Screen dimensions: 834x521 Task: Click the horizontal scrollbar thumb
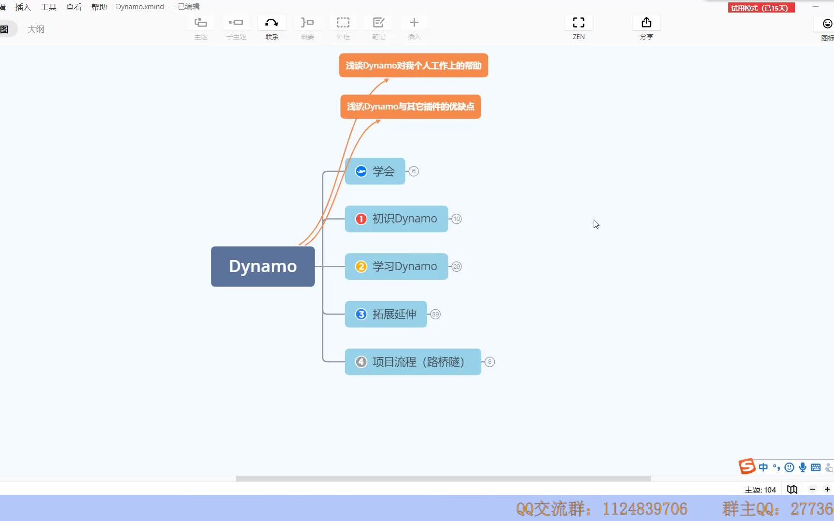point(443,479)
